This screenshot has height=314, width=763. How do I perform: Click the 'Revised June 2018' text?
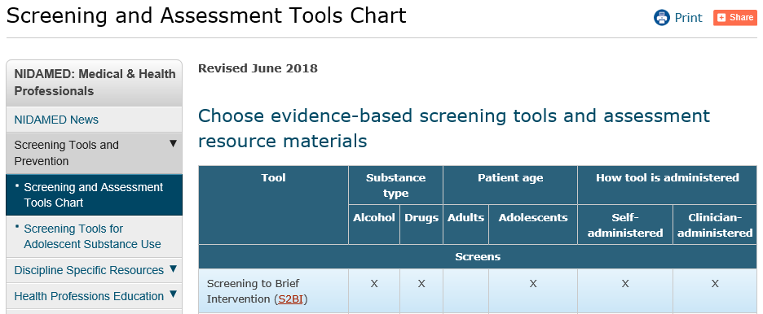click(x=258, y=68)
